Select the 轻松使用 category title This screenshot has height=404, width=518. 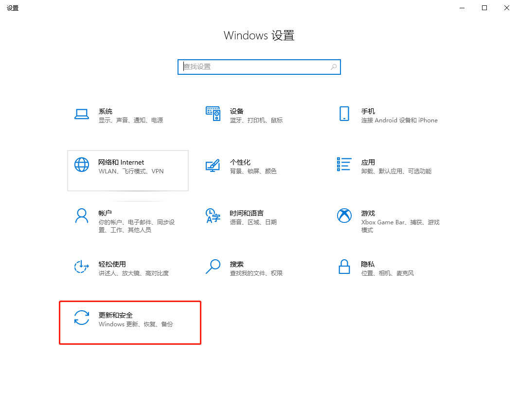(112, 264)
